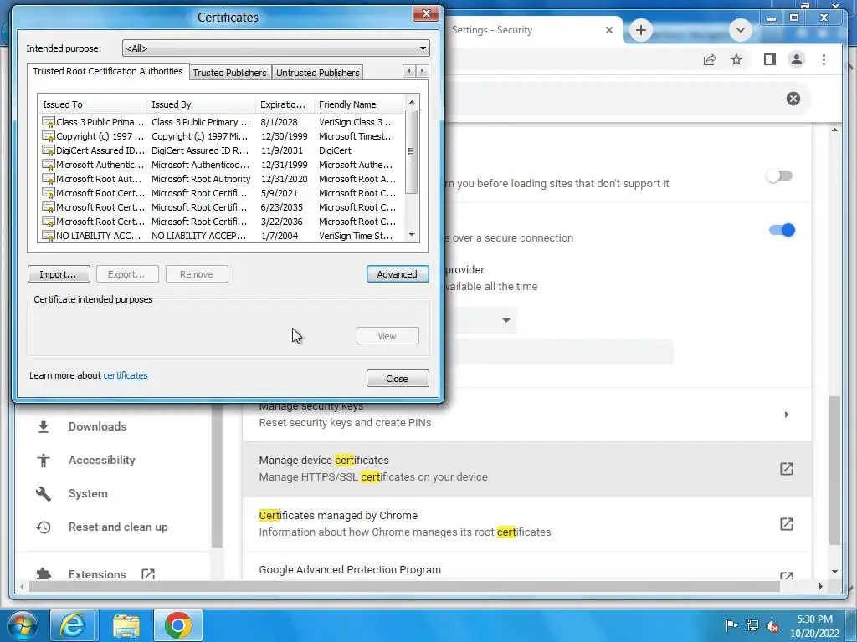Expand Manage security keys arrow
The width and height of the screenshot is (857, 642).
click(787, 415)
